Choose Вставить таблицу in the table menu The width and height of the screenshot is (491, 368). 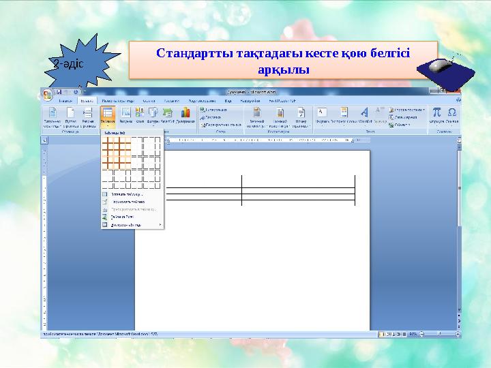tap(132, 194)
